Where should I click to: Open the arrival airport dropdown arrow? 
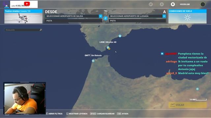pos(164,16)
